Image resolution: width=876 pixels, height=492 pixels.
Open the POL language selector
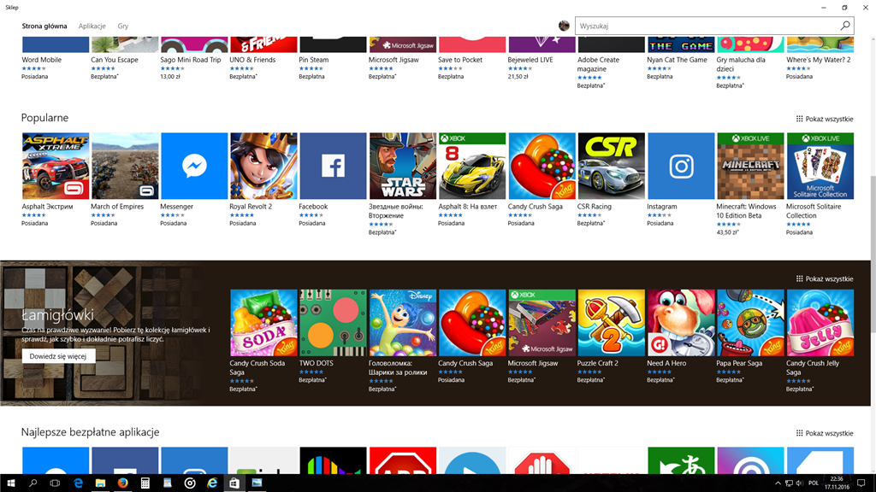814,483
